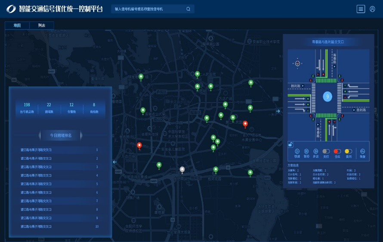The height and width of the screenshot is (242, 383).
Task: Click the 告警数 alarm count statistic
Action: point(71,107)
